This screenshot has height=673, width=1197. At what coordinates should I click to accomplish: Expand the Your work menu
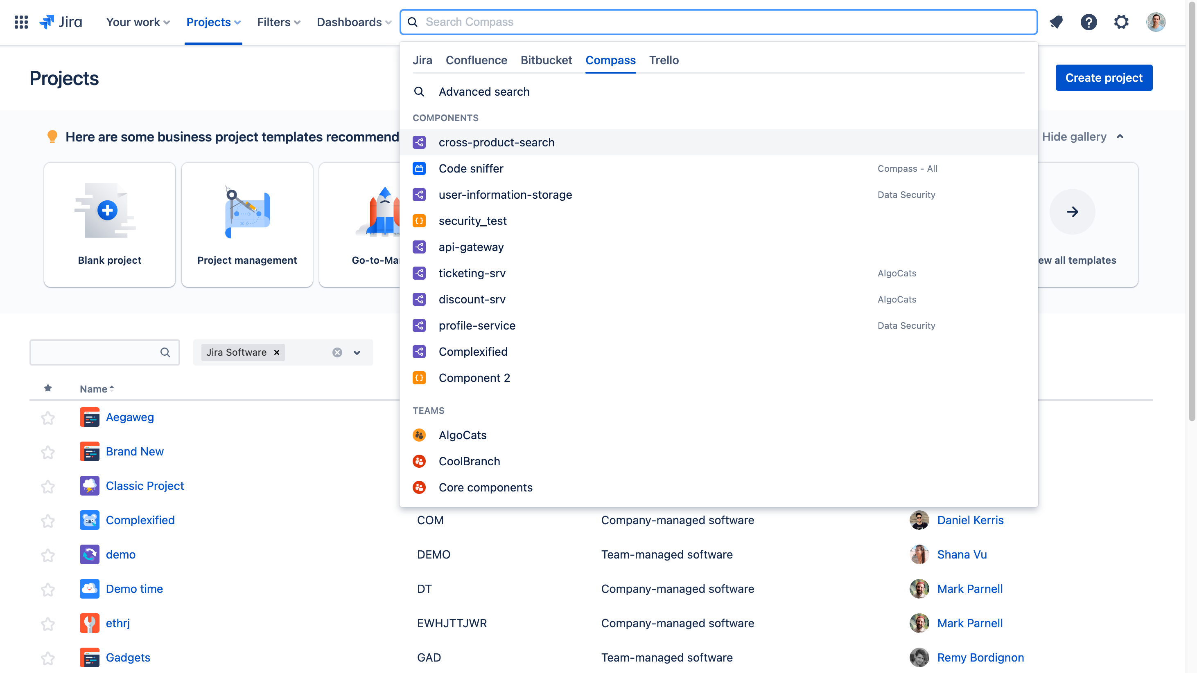pos(138,22)
